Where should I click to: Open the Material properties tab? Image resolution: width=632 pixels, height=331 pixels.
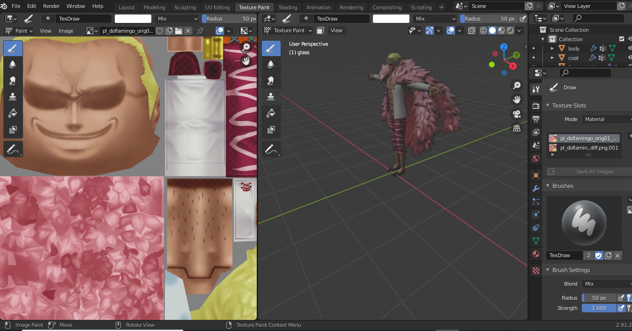[536, 254]
